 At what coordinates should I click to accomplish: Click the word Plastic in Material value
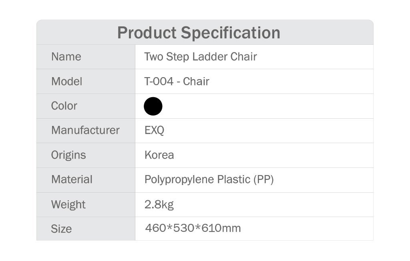point(234,179)
